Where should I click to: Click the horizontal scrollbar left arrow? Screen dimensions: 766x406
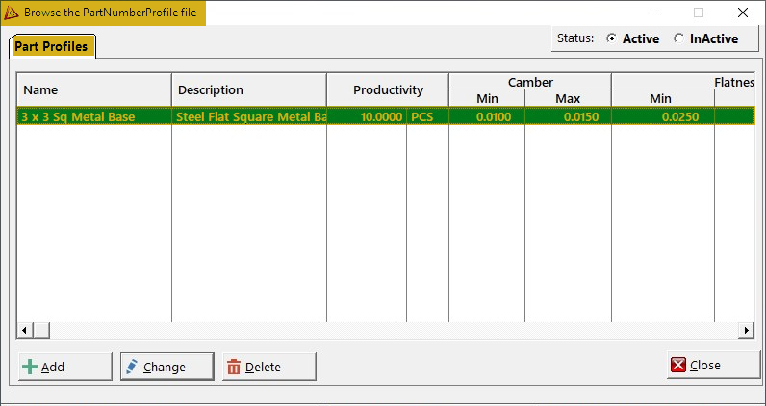tap(24, 330)
